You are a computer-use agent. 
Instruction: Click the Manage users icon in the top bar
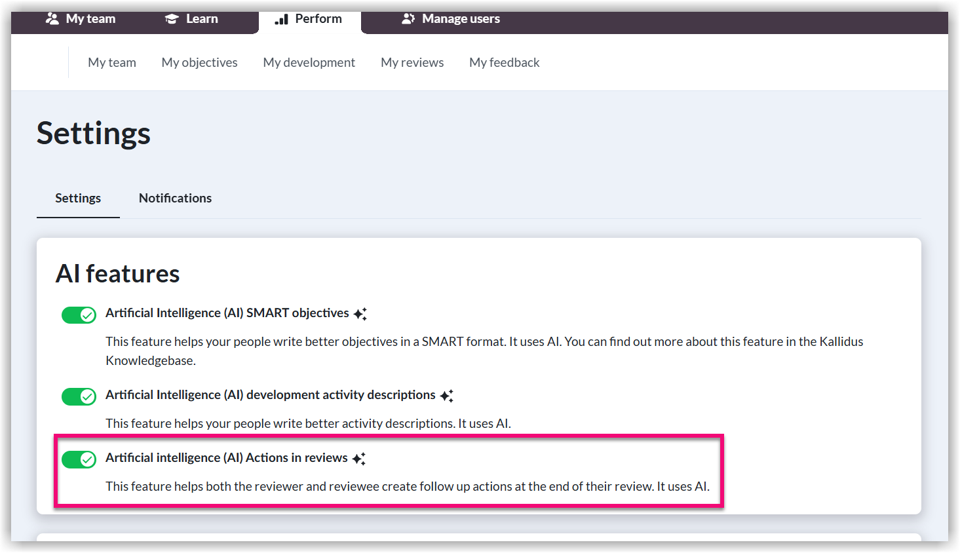tap(409, 19)
